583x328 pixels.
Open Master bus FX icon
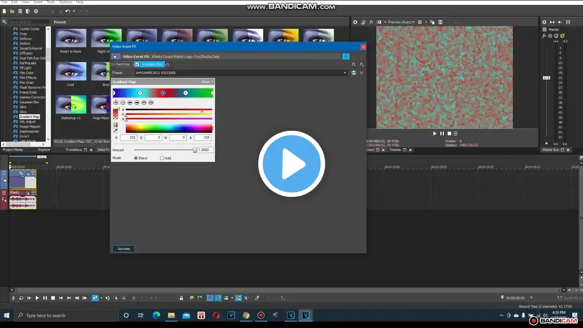pos(544,36)
